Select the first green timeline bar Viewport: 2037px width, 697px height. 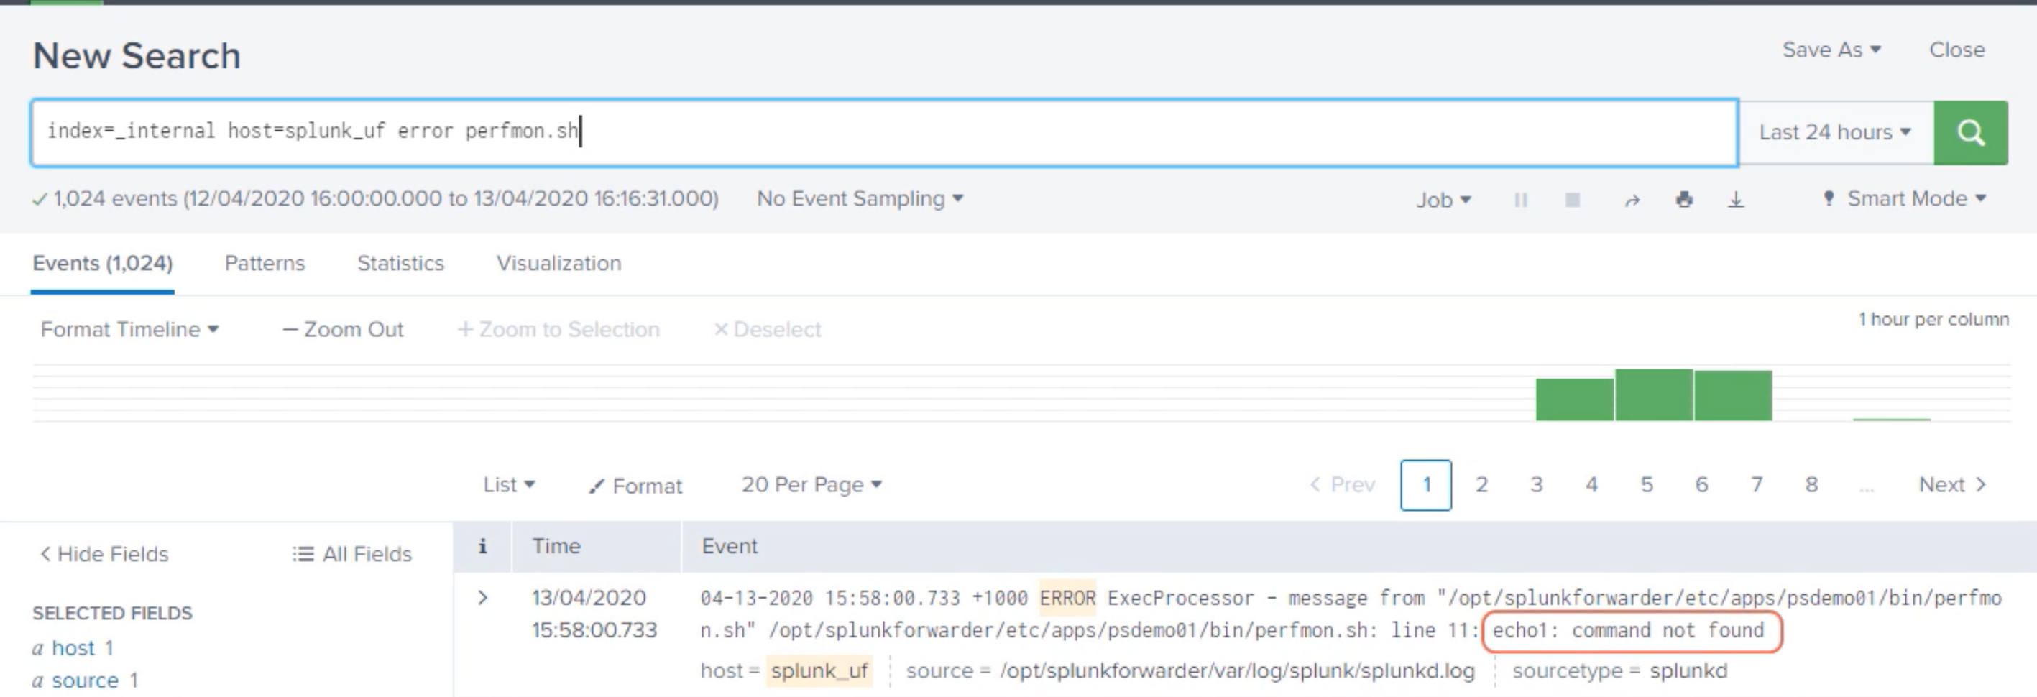tap(1574, 399)
